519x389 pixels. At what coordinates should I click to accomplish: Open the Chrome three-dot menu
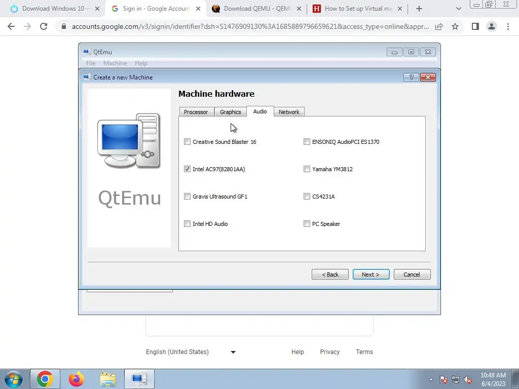(508, 26)
